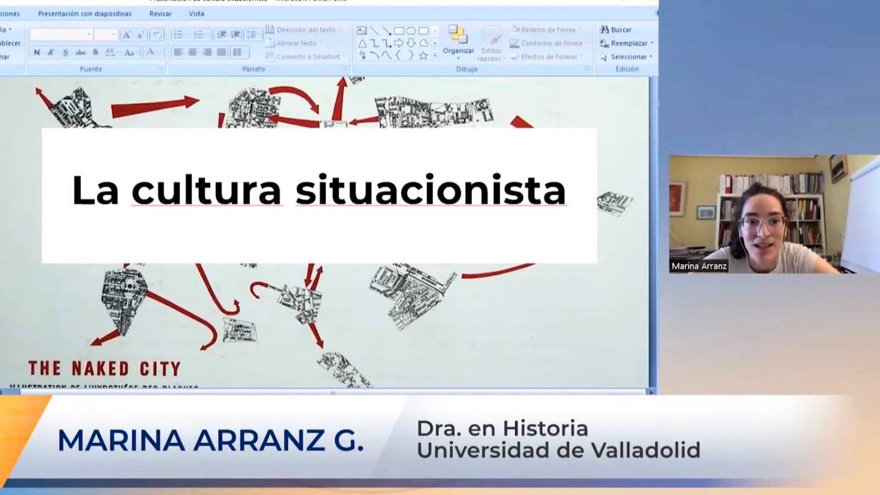
Task: Select the ellipse shape
Action: (x=411, y=31)
